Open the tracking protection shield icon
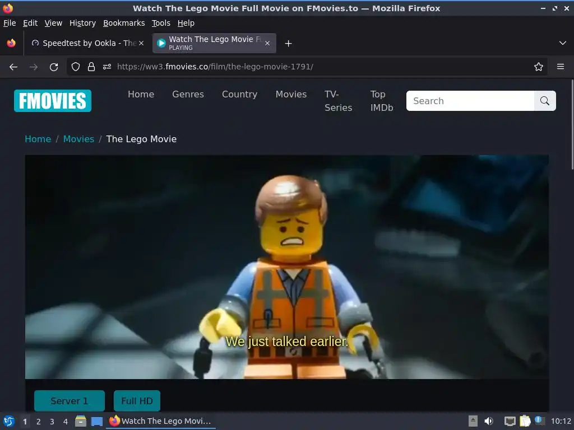 (76, 67)
